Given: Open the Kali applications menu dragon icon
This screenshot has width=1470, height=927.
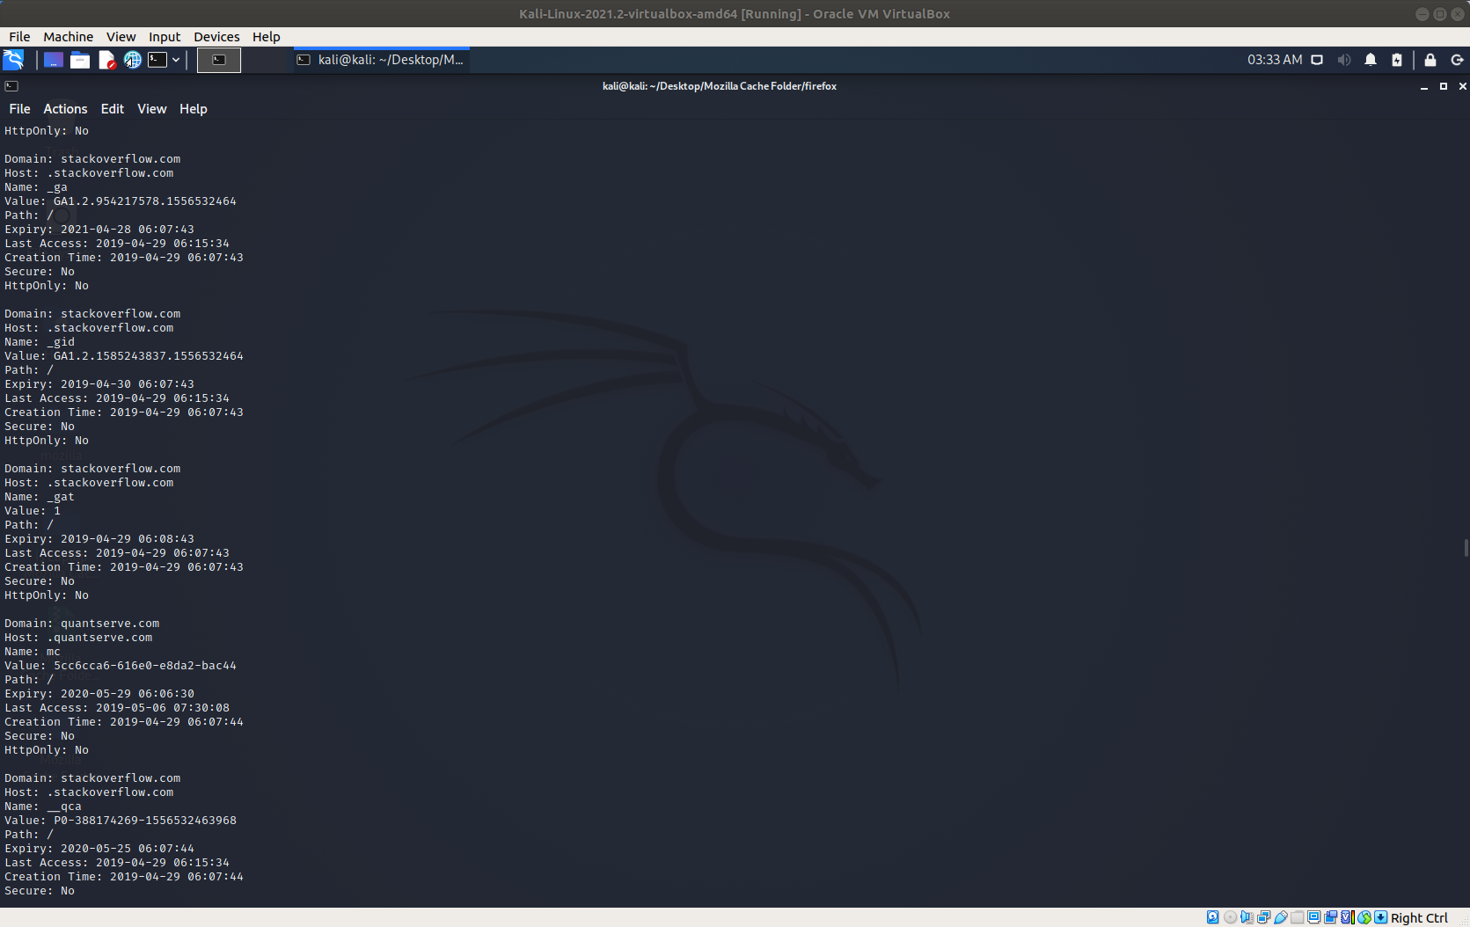Looking at the screenshot, I should 13,60.
